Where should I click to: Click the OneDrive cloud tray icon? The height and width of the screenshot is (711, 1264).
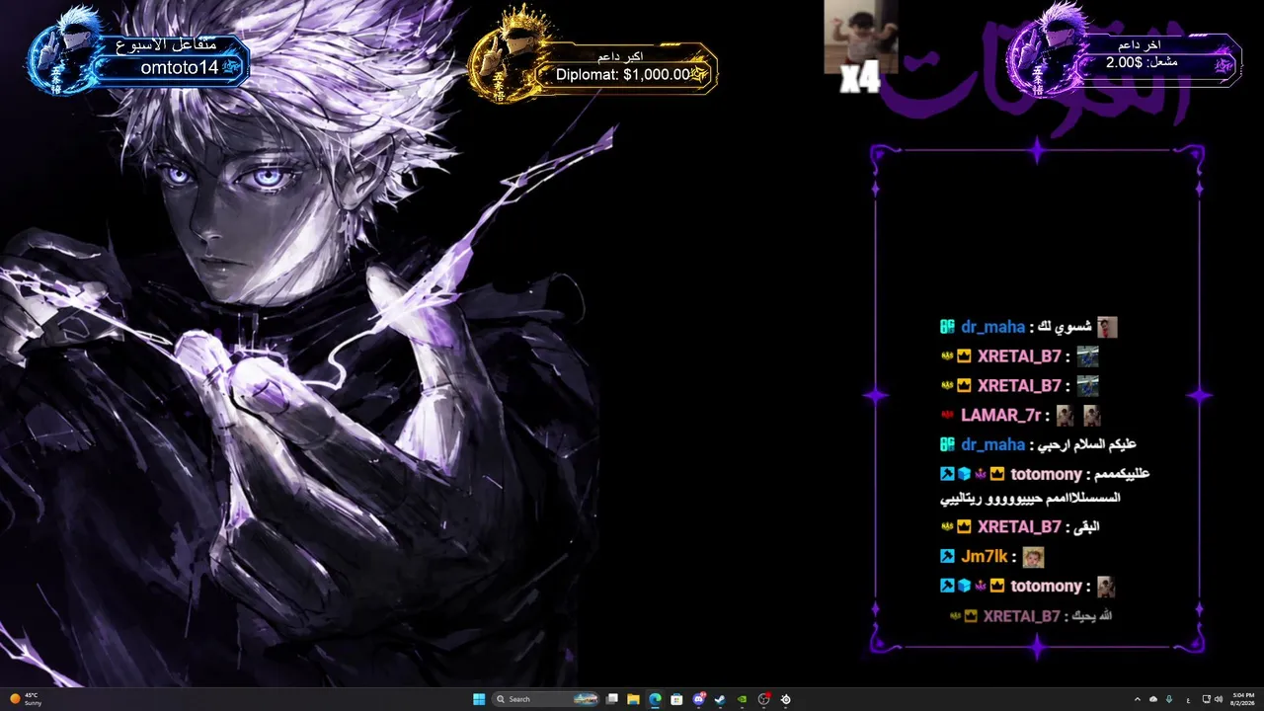pyautogui.click(x=1153, y=699)
